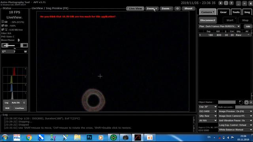Open the Exp: 30" dropdown
Image resolution: width=253 pixels, height=142 pixels.
[208, 107]
